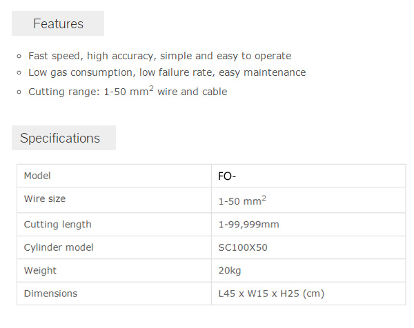The width and height of the screenshot is (414, 328).
Task: Click the Features section heading
Action: [58, 23]
